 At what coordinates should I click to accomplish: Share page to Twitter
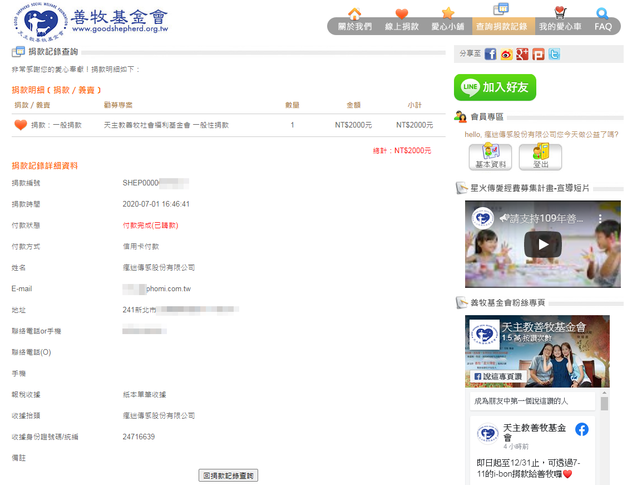tap(554, 54)
